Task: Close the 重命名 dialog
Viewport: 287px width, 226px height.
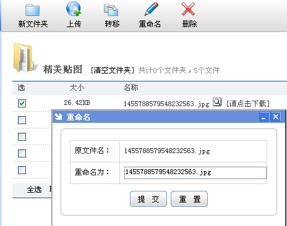Action: [x=275, y=117]
